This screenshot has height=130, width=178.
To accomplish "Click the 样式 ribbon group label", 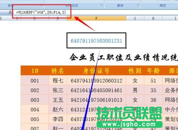I will click(163, 5).
